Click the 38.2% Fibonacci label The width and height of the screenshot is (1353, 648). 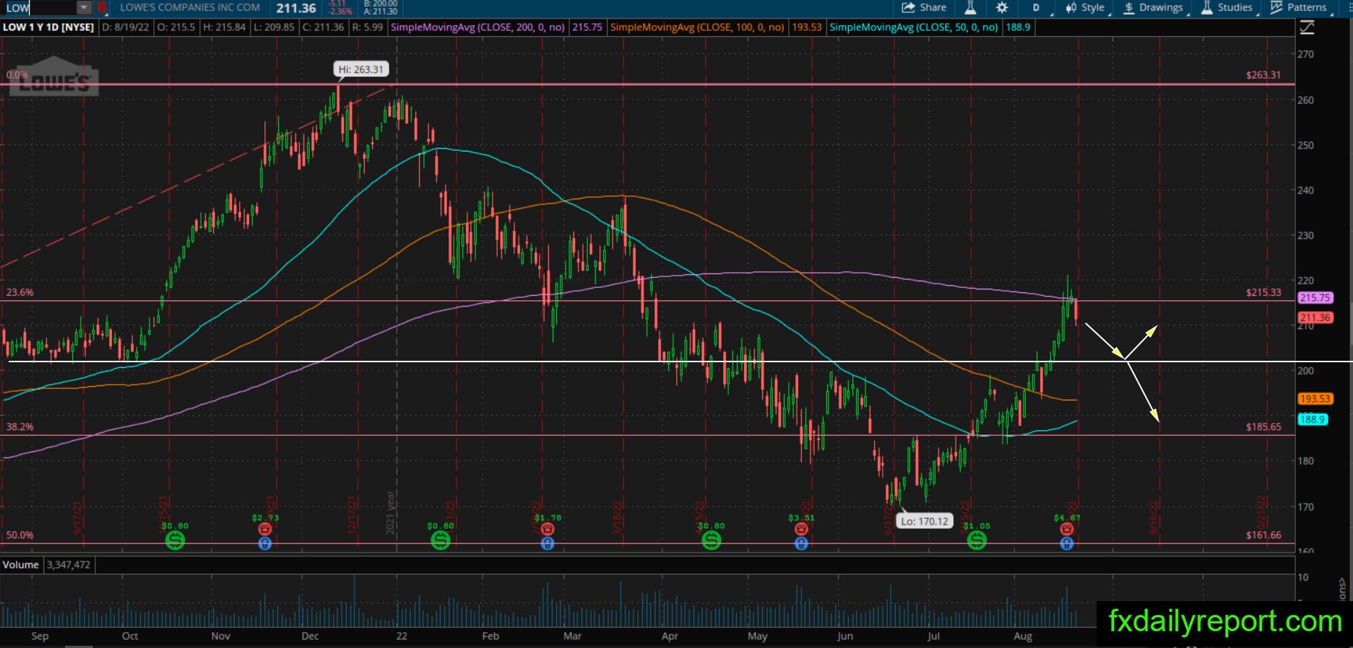[20, 426]
